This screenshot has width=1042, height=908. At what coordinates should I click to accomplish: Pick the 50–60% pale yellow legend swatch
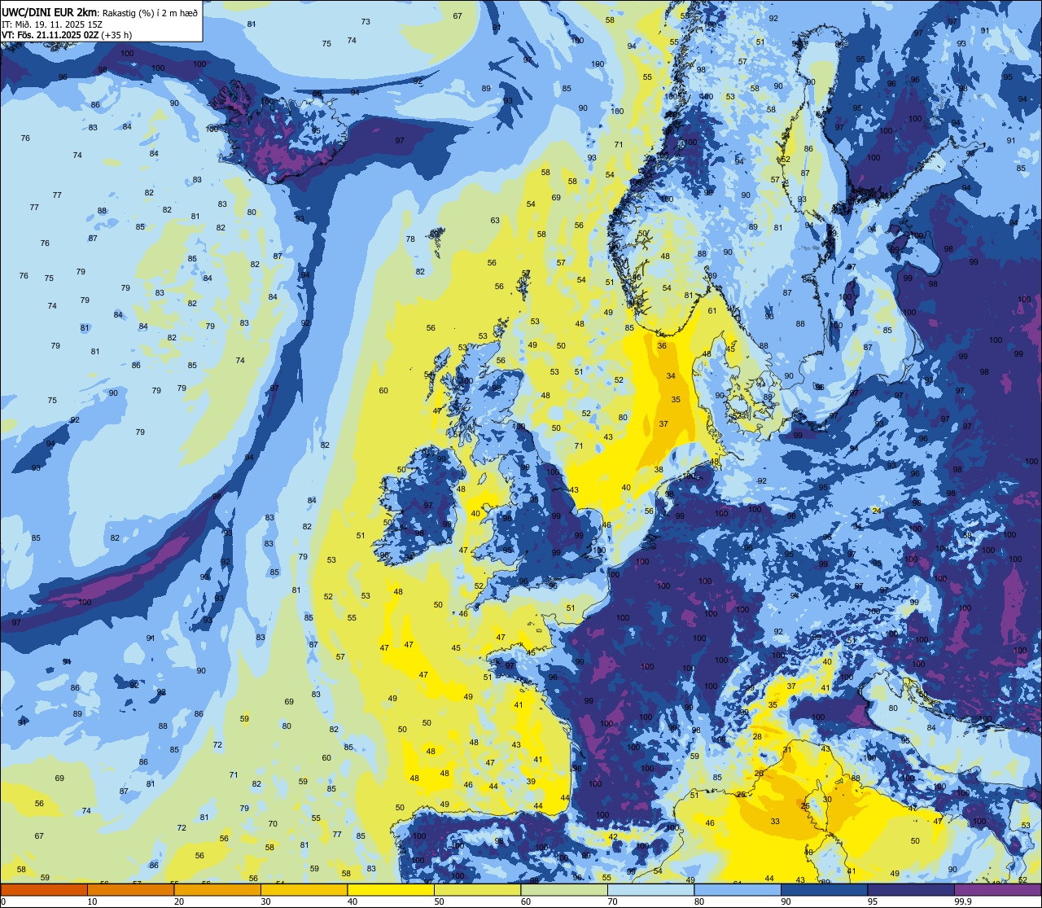(477, 890)
